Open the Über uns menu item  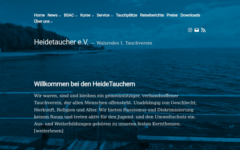(42, 21)
